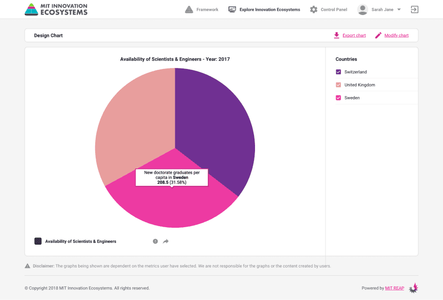Uncheck the United Kingdom checkbox

point(338,85)
